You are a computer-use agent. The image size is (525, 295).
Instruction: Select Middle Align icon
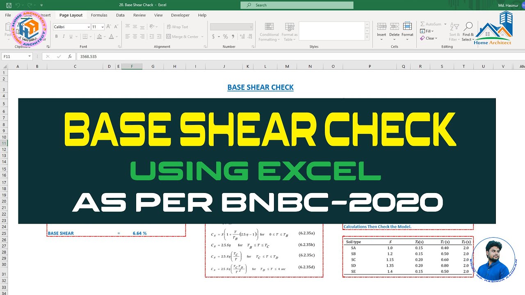(135, 27)
